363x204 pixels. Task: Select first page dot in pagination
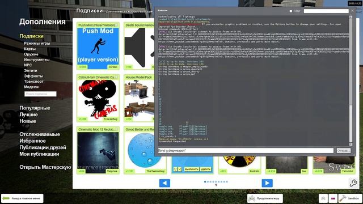coord(205,182)
